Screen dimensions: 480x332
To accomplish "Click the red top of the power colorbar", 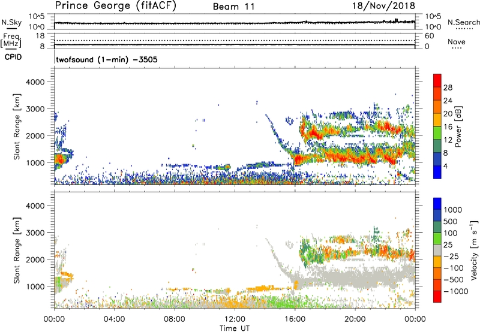I will pos(437,80).
